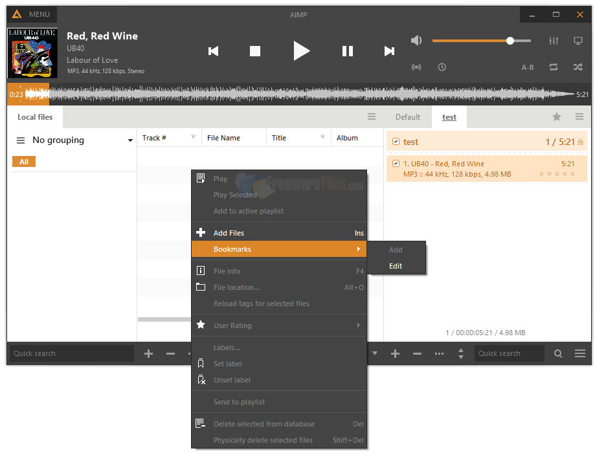Uncheck the UB40 - Red, Red Wine track
This screenshot has width=595, height=453.
pos(397,163)
